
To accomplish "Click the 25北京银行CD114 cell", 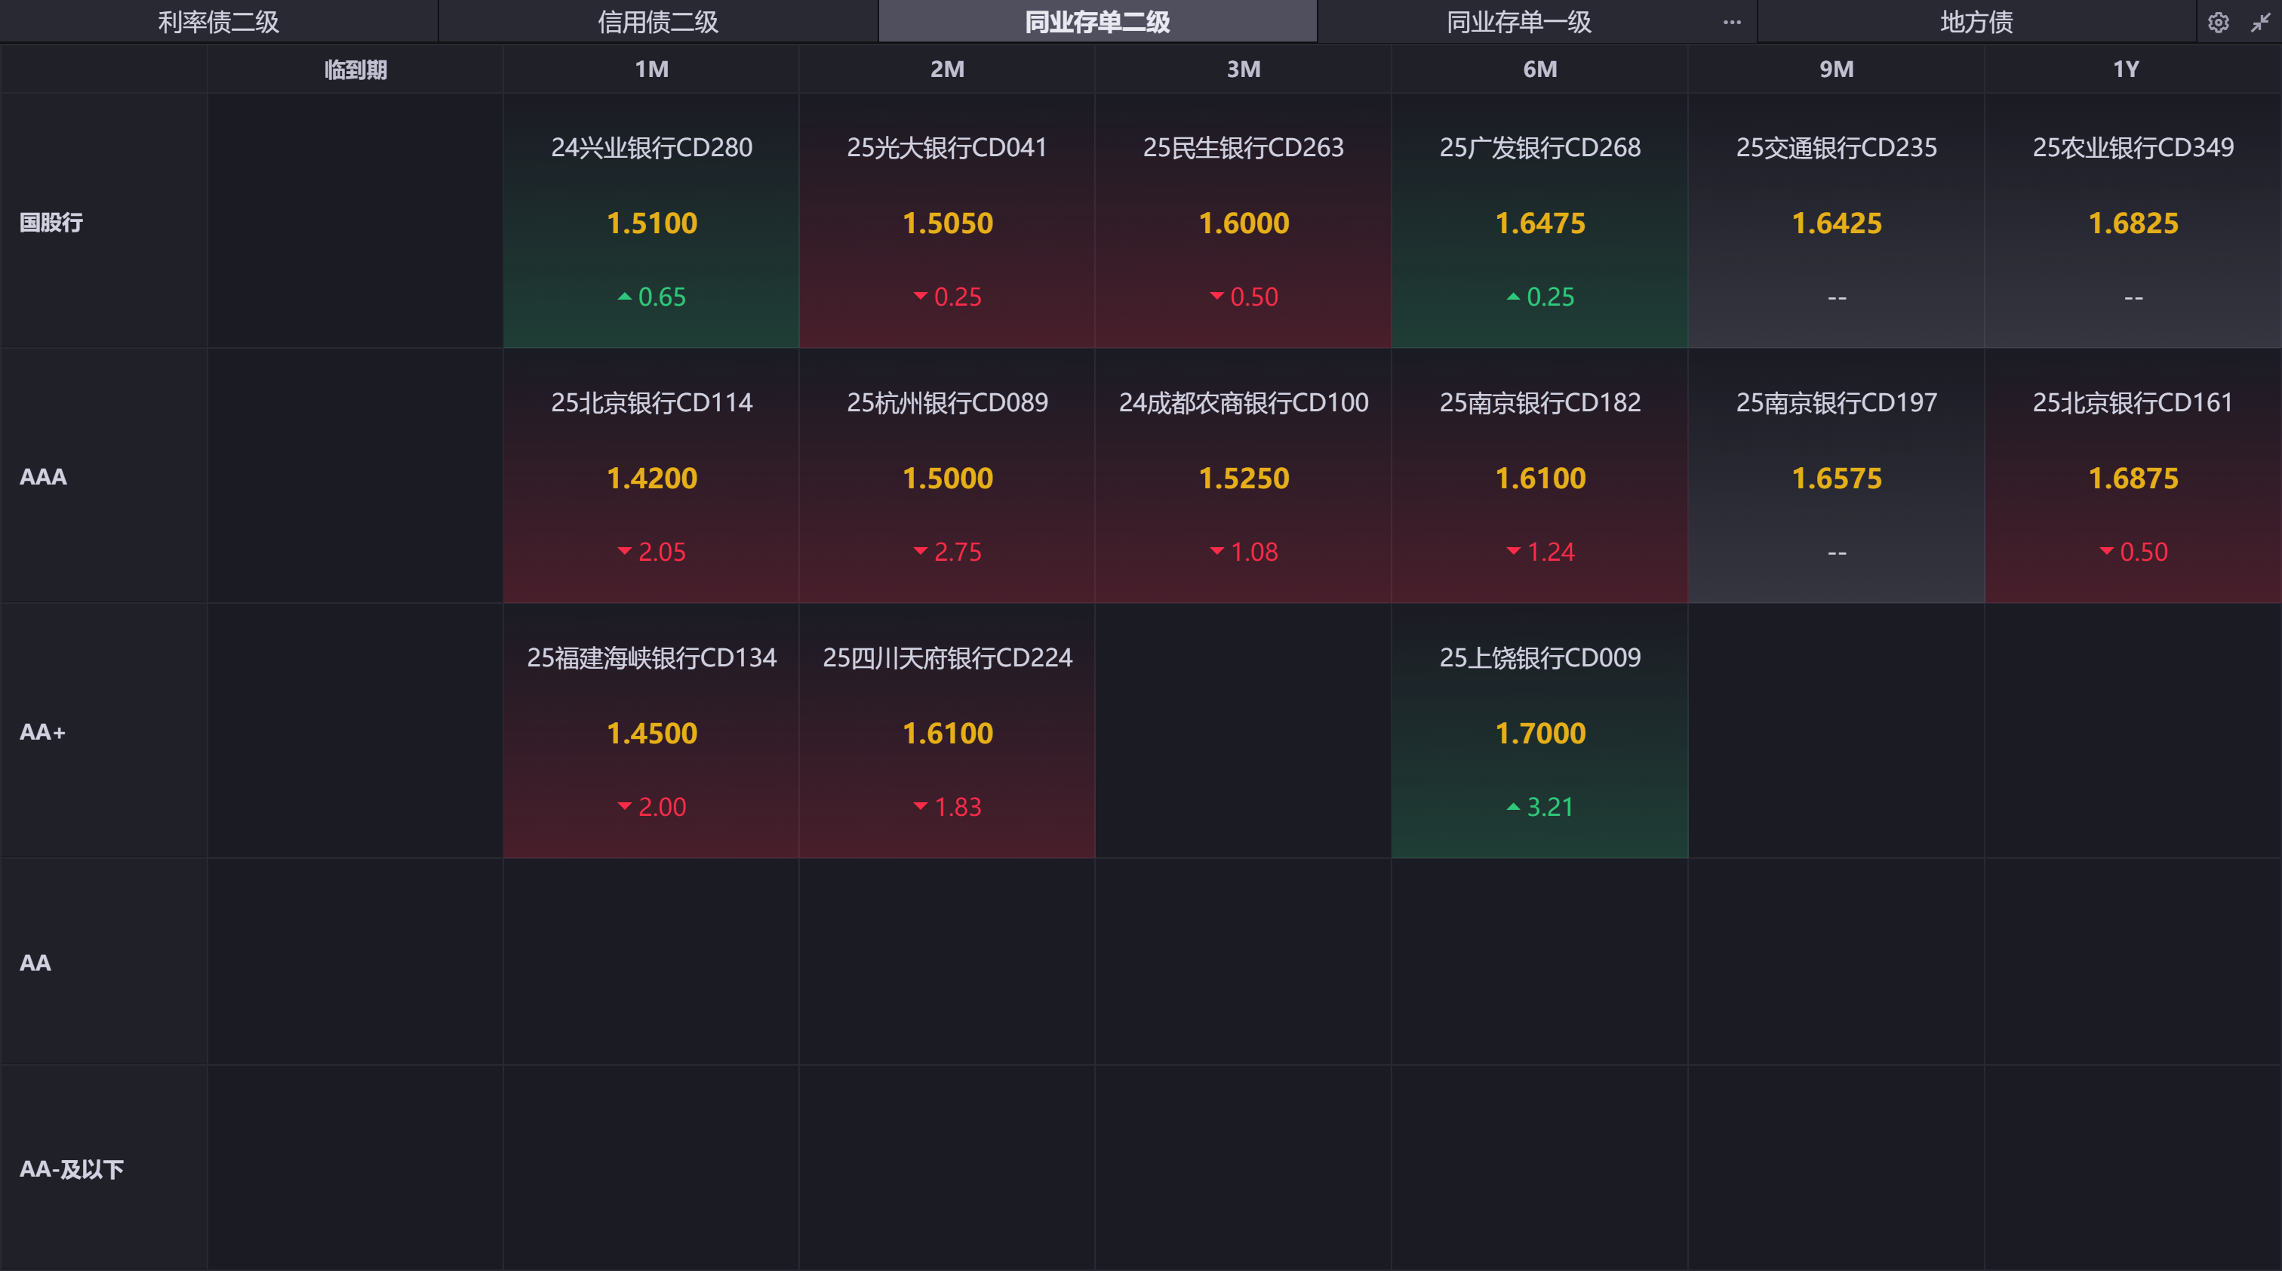I will 651,476.
